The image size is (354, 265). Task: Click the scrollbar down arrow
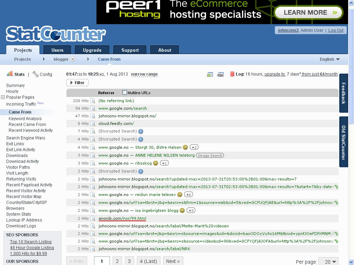coord(351,262)
